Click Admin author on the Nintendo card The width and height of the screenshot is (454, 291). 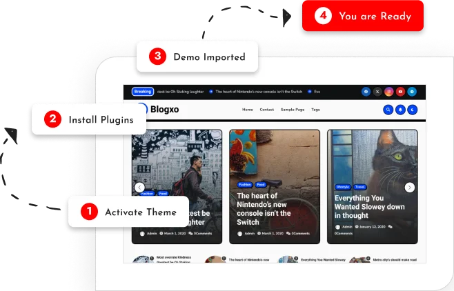point(250,234)
